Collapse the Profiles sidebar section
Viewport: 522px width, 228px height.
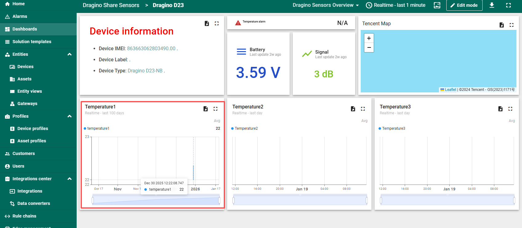click(70, 116)
